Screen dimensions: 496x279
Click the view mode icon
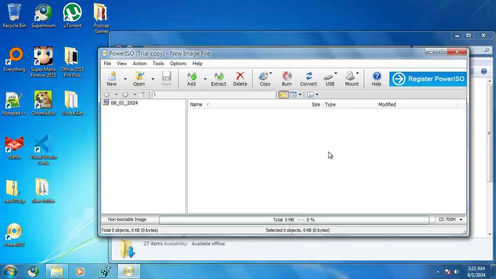293,95
